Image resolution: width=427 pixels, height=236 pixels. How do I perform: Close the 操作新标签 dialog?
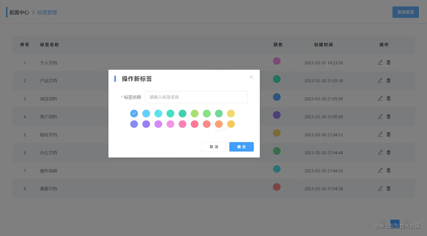251,77
